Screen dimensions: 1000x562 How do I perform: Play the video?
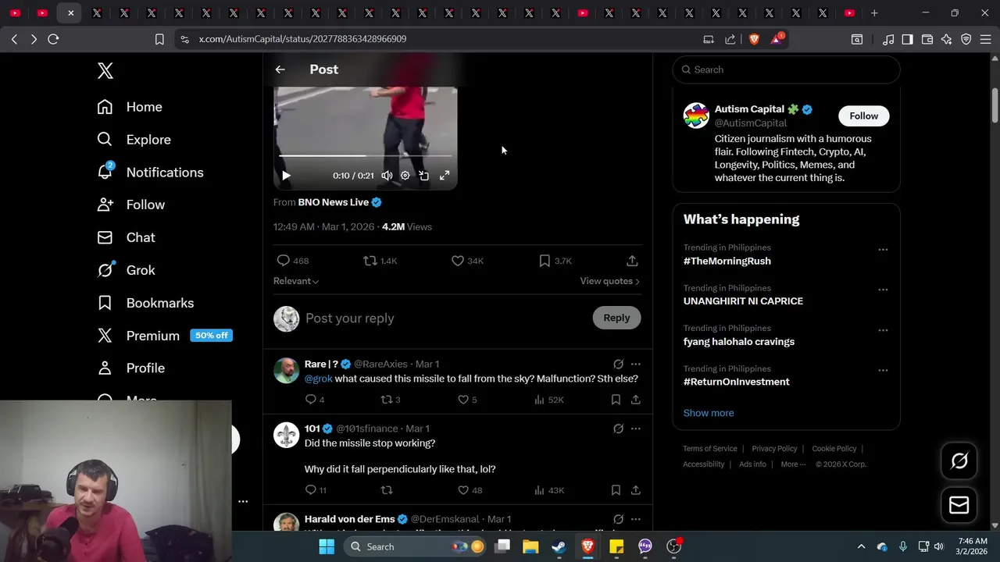(286, 176)
